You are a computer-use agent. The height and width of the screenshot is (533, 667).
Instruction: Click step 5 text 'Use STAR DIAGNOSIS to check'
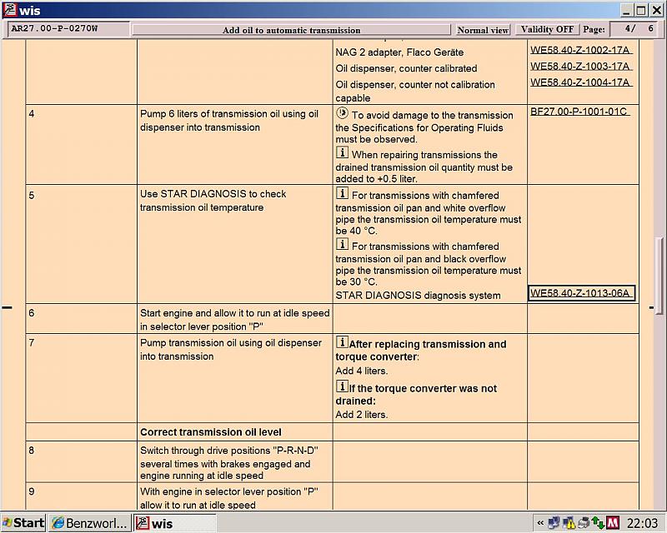213,201
